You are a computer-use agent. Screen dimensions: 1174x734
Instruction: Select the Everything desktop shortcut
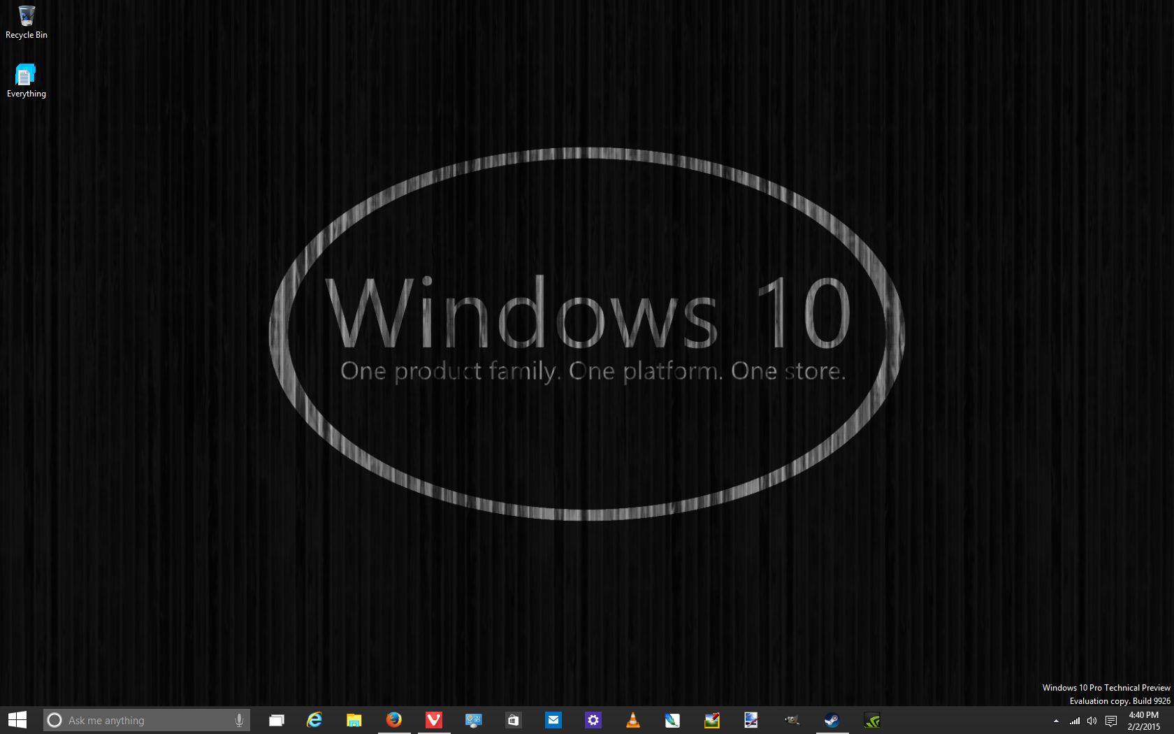(26, 81)
